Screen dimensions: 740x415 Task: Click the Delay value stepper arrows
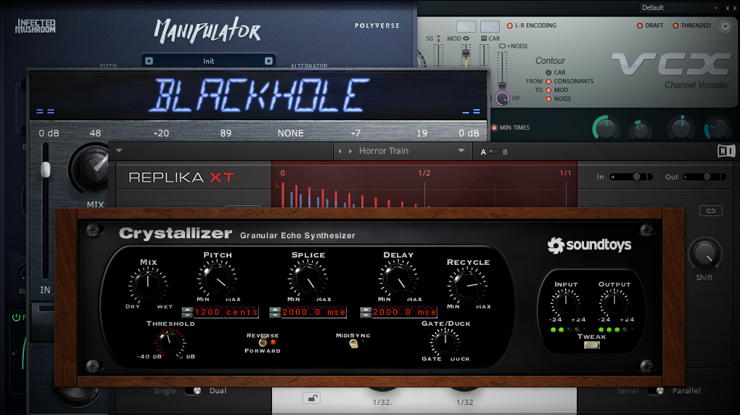pos(365,312)
